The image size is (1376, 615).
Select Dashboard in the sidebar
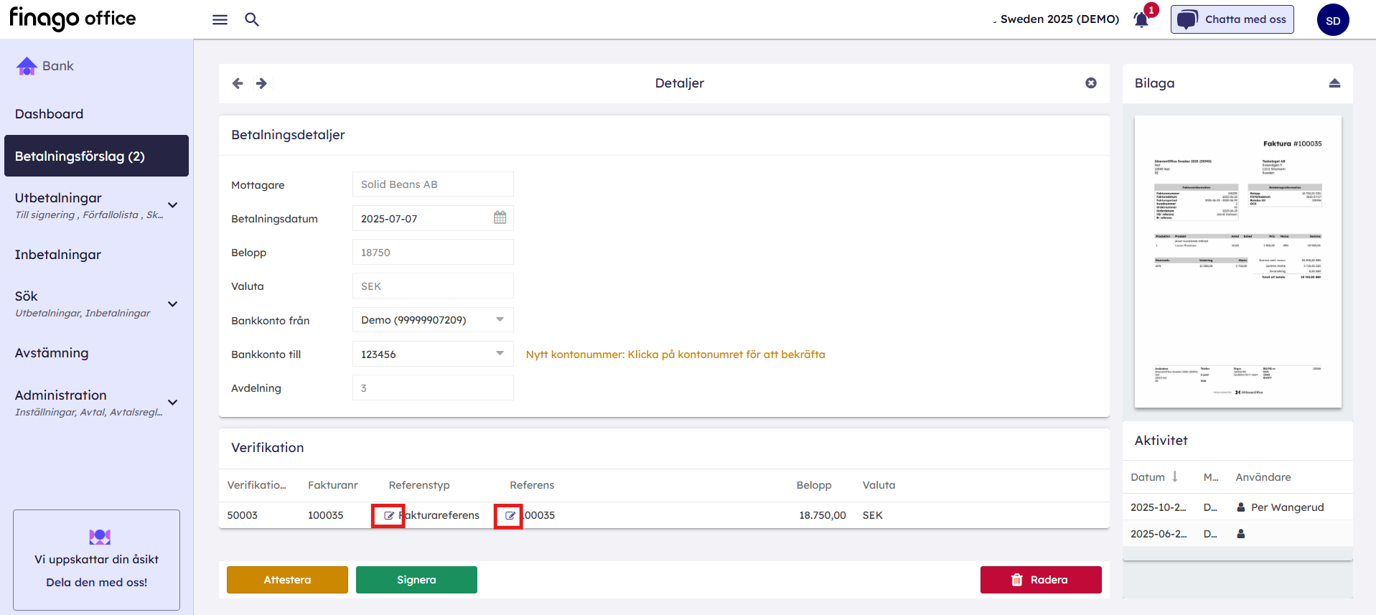49,114
